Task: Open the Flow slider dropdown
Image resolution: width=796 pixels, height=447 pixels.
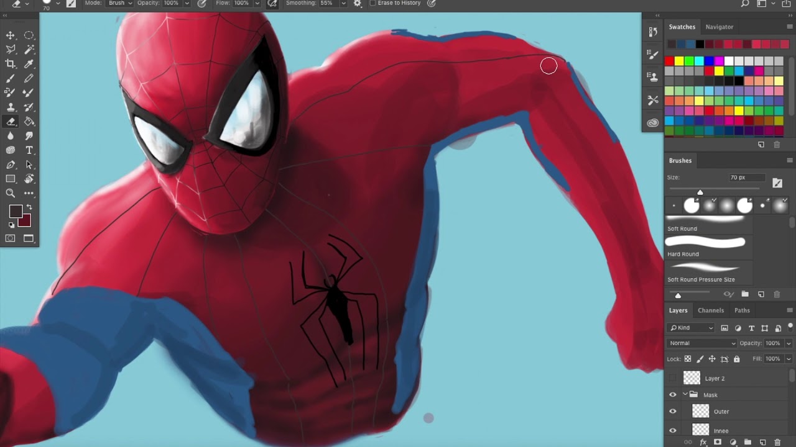Action: (x=257, y=3)
